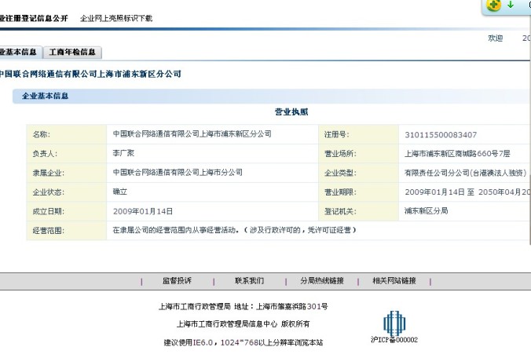The image size is (531, 358).
Task: Click the 欢迎 welcome text
Action: coord(495,38)
